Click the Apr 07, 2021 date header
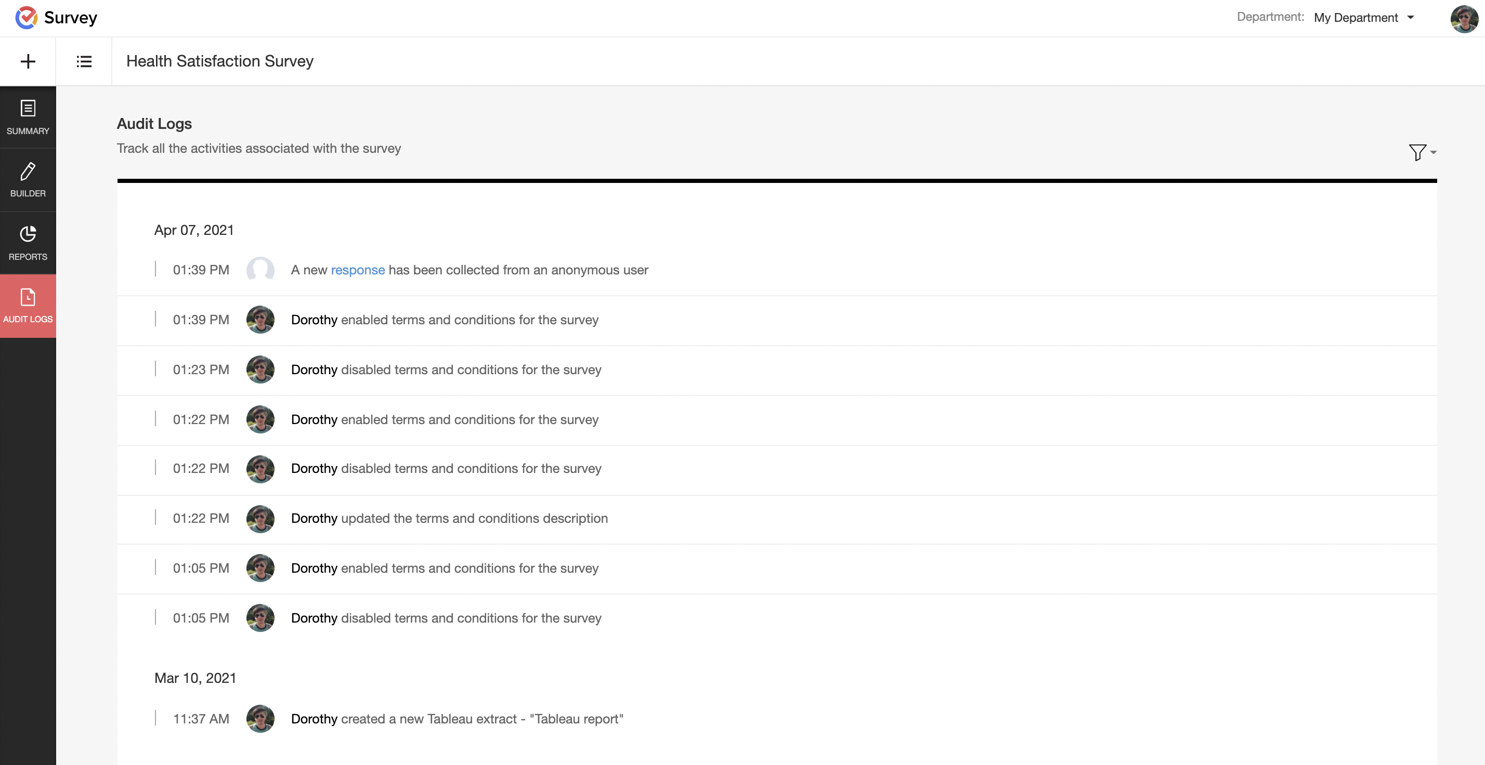Viewport: 1485px width, 765px height. point(194,230)
